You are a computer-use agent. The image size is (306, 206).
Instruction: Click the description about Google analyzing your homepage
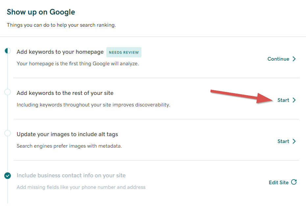(78, 63)
